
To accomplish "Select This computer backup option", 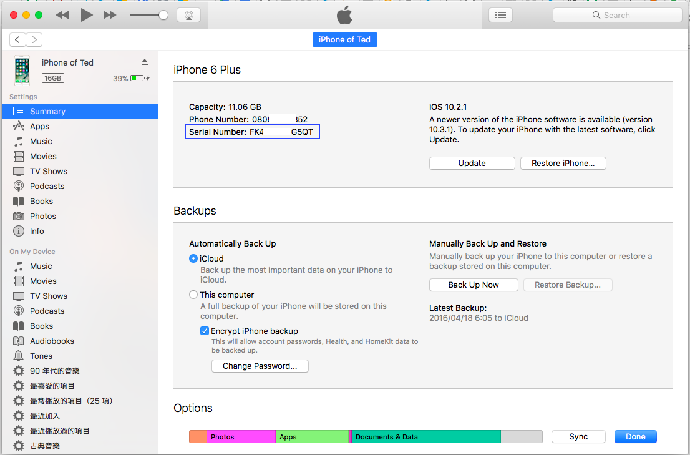I will point(193,295).
